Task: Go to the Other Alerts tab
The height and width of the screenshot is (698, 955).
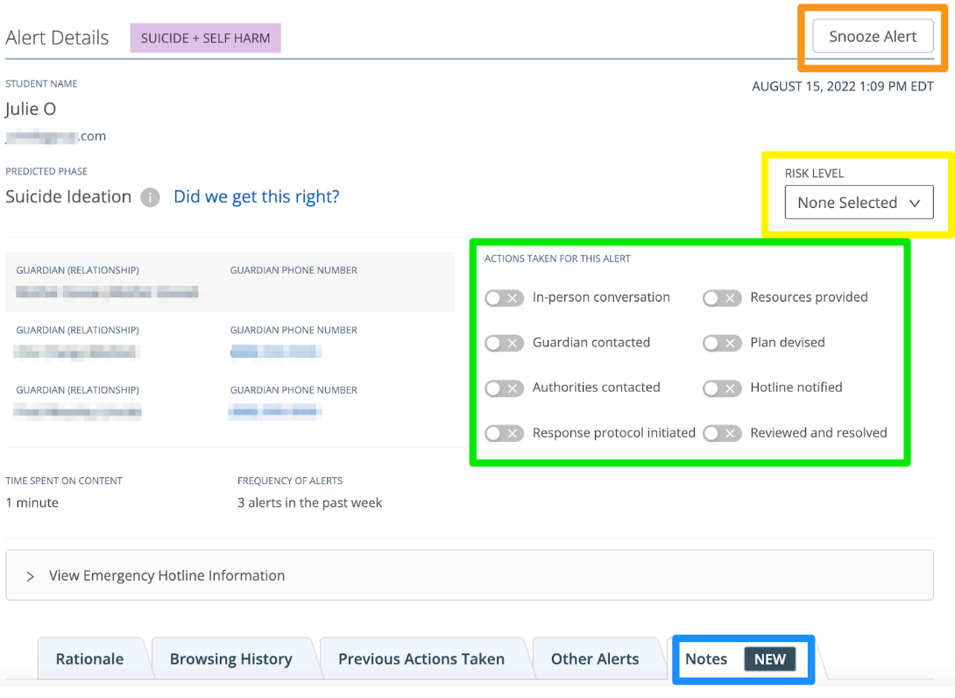Action: (594, 659)
